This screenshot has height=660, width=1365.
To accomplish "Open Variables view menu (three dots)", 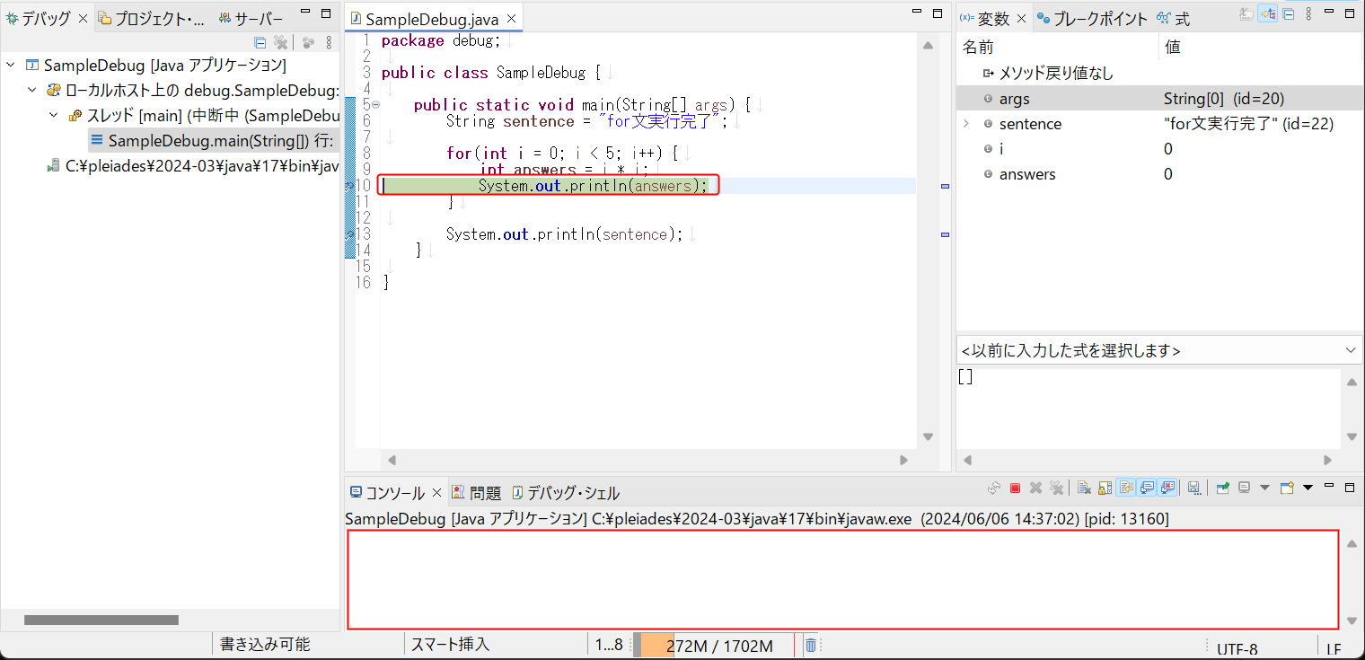I will (x=1308, y=14).
